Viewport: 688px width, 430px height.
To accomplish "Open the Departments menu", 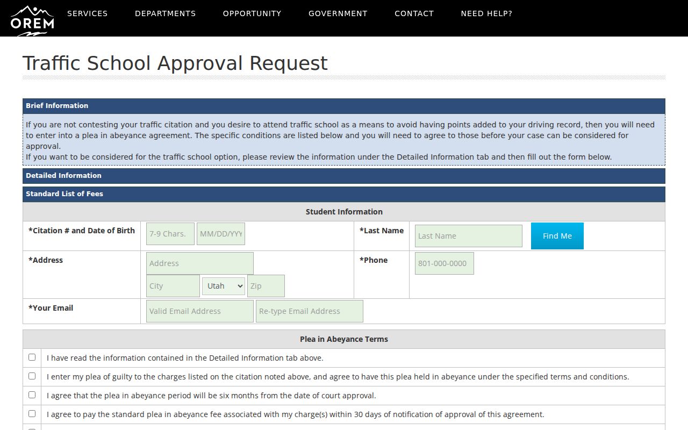I will point(166,13).
